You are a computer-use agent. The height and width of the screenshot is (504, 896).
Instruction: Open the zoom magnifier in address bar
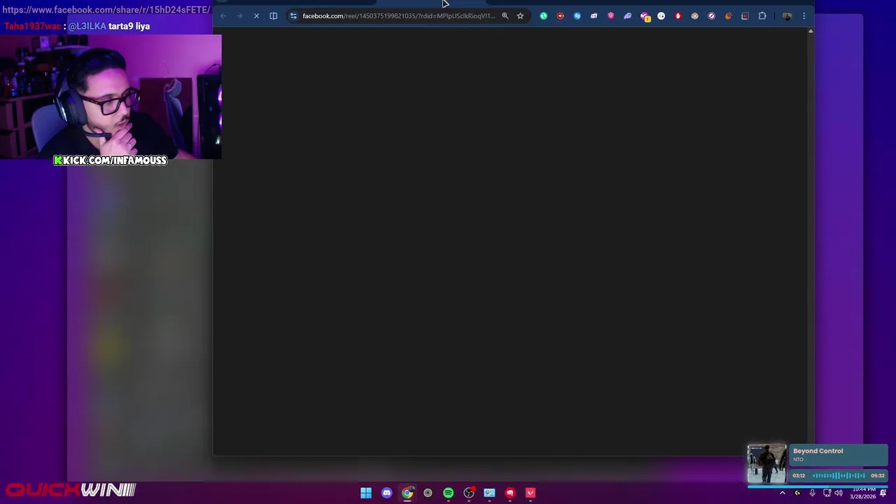pos(505,15)
